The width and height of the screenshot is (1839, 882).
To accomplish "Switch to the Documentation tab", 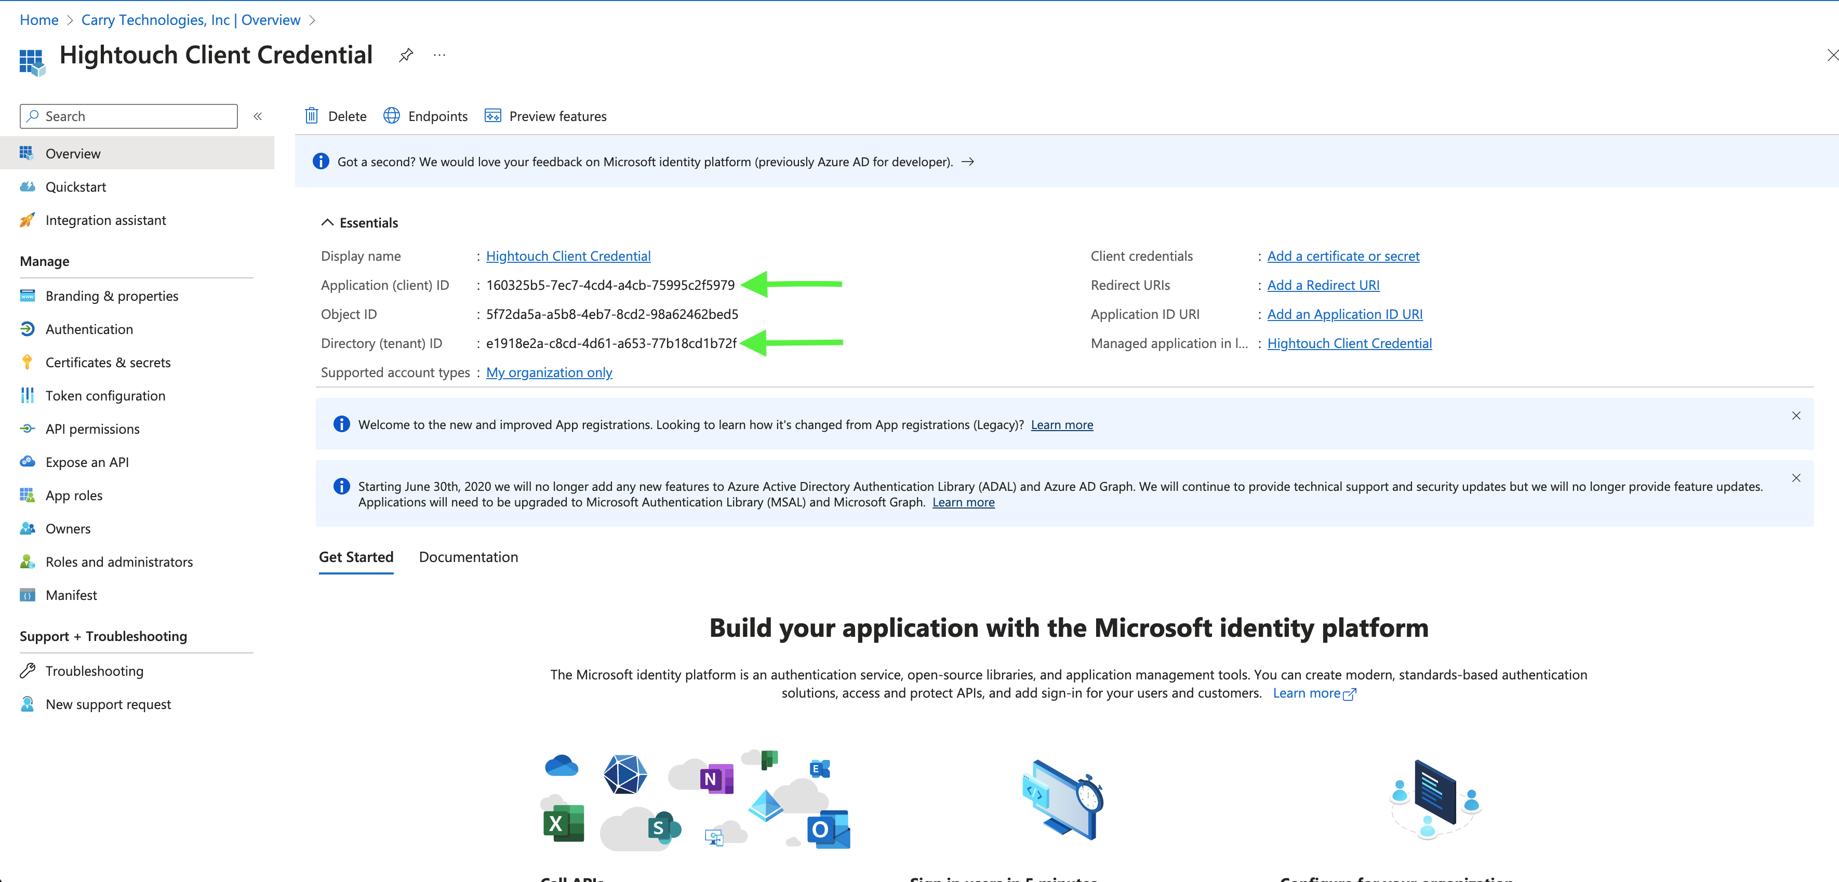I will [468, 557].
